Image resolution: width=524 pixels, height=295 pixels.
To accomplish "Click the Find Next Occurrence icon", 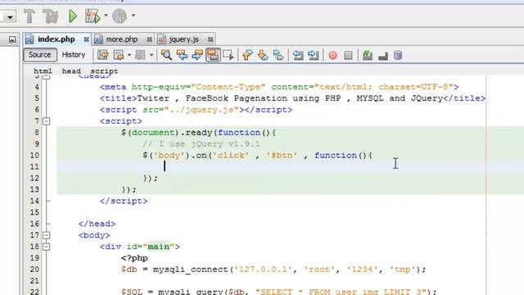I will tap(197, 55).
